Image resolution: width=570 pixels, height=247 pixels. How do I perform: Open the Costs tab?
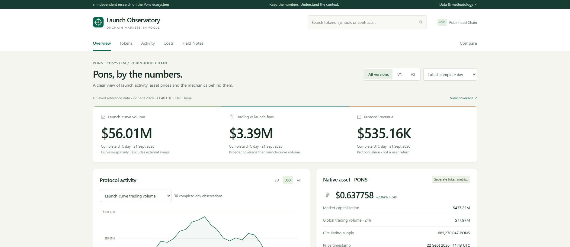point(168,43)
